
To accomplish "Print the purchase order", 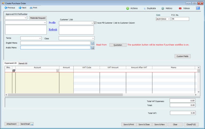I will (33, 8).
